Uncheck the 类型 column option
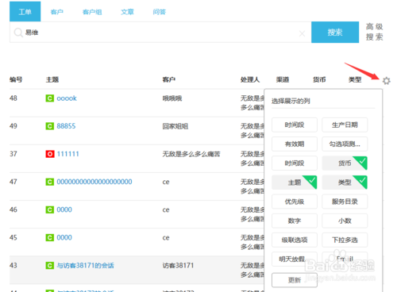Screen dimensions: 397x292 tap(345, 182)
